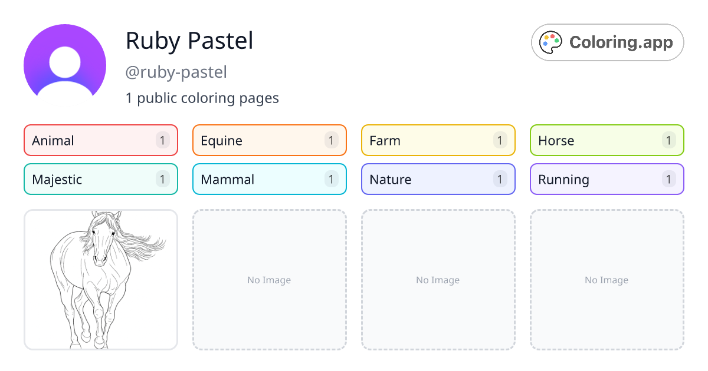Select the Equine tag
708x371 pixels.
270,140
